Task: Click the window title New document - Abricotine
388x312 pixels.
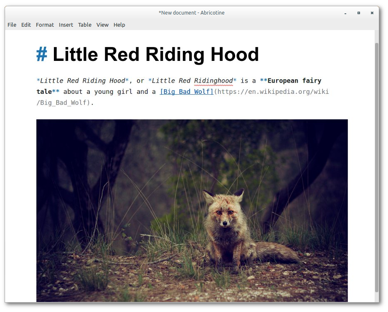Action: tap(192, 13)
